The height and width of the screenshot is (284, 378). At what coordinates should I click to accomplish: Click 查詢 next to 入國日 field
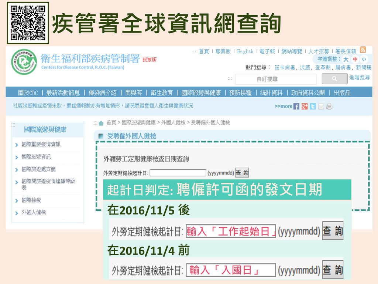click(333, 270)
